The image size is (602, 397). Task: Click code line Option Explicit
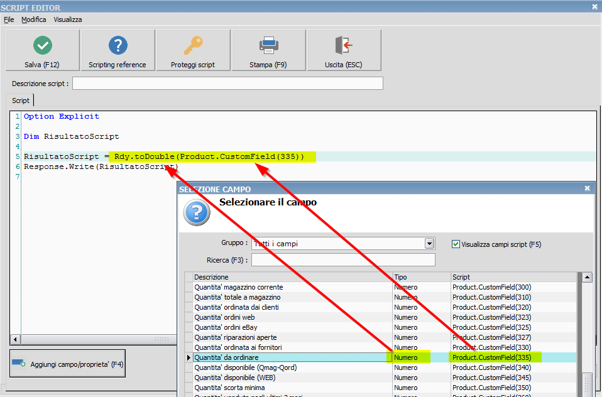click(x=62, y=116)
